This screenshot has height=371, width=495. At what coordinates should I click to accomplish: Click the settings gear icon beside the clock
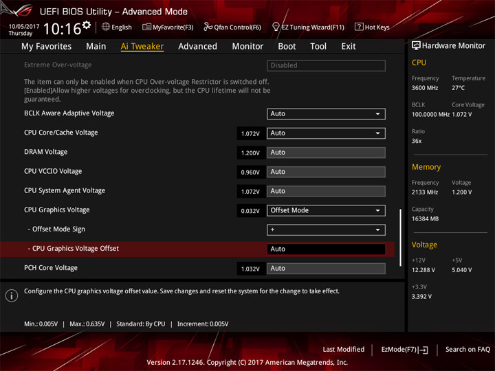click(x=87, y=25)
